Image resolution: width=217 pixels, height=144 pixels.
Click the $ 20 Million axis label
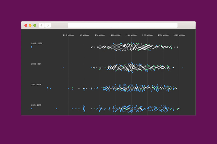[116, 35]
